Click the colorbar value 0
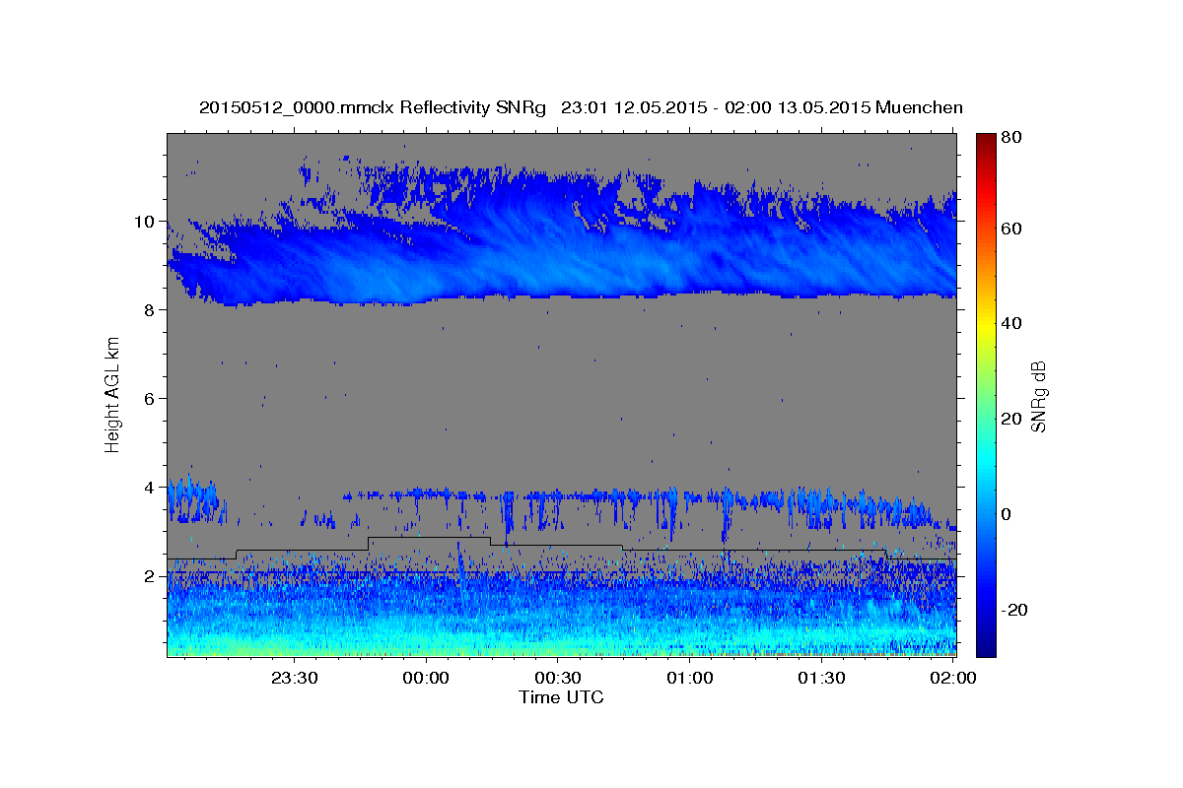 1008,513
